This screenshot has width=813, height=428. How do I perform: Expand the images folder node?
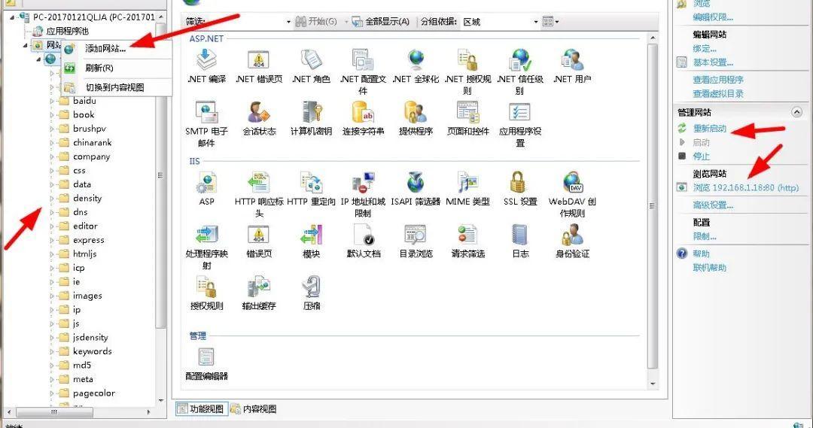click(x=52, y=296)
